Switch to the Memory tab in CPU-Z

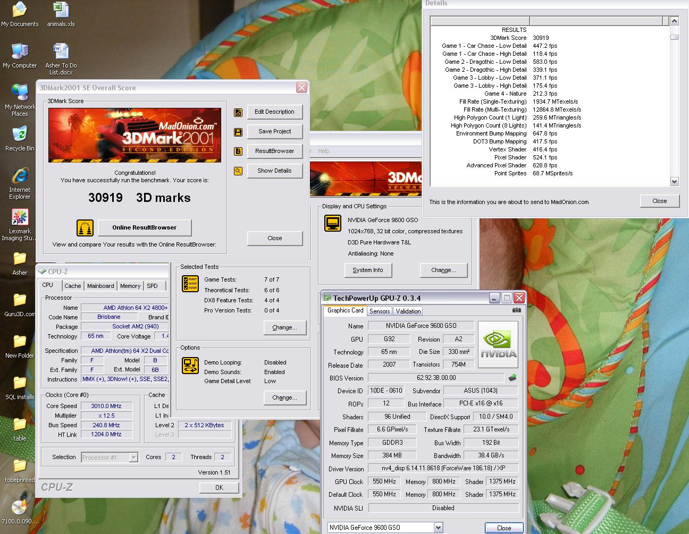(x=130, y=286)
